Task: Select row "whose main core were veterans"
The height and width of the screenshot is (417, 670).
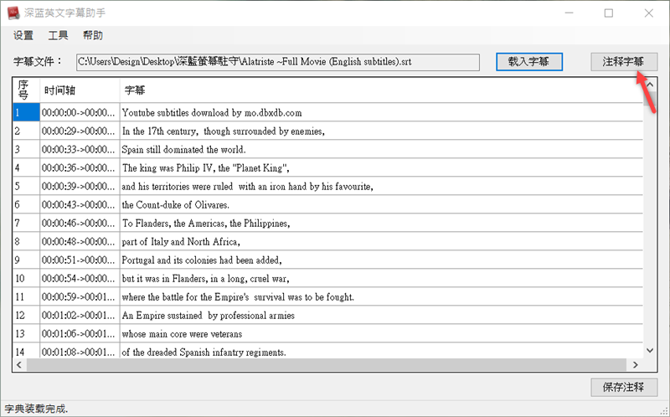Action: (327, 334)
